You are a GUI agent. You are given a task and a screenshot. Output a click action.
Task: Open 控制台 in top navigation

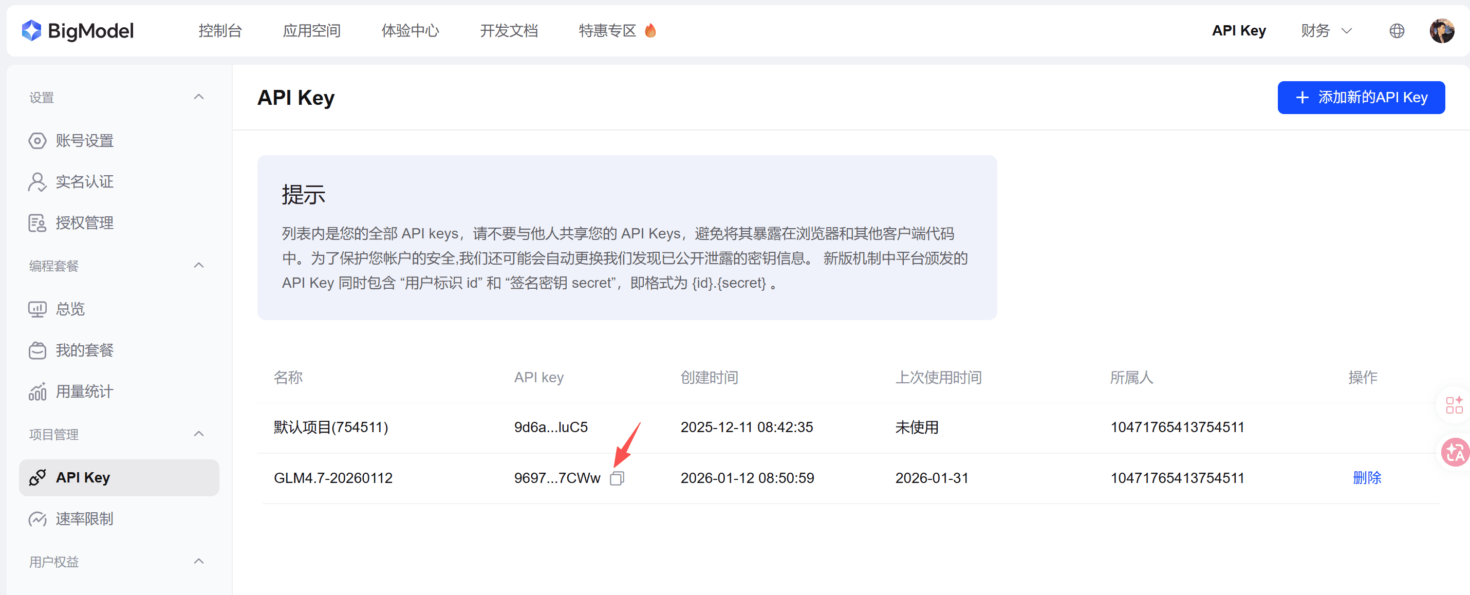point(220,31)
